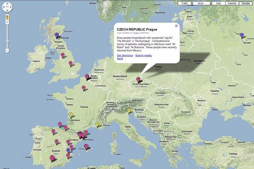Click the blue marker in southeastern Spain
The image size is (254, 169).
(x=69, y=150)
